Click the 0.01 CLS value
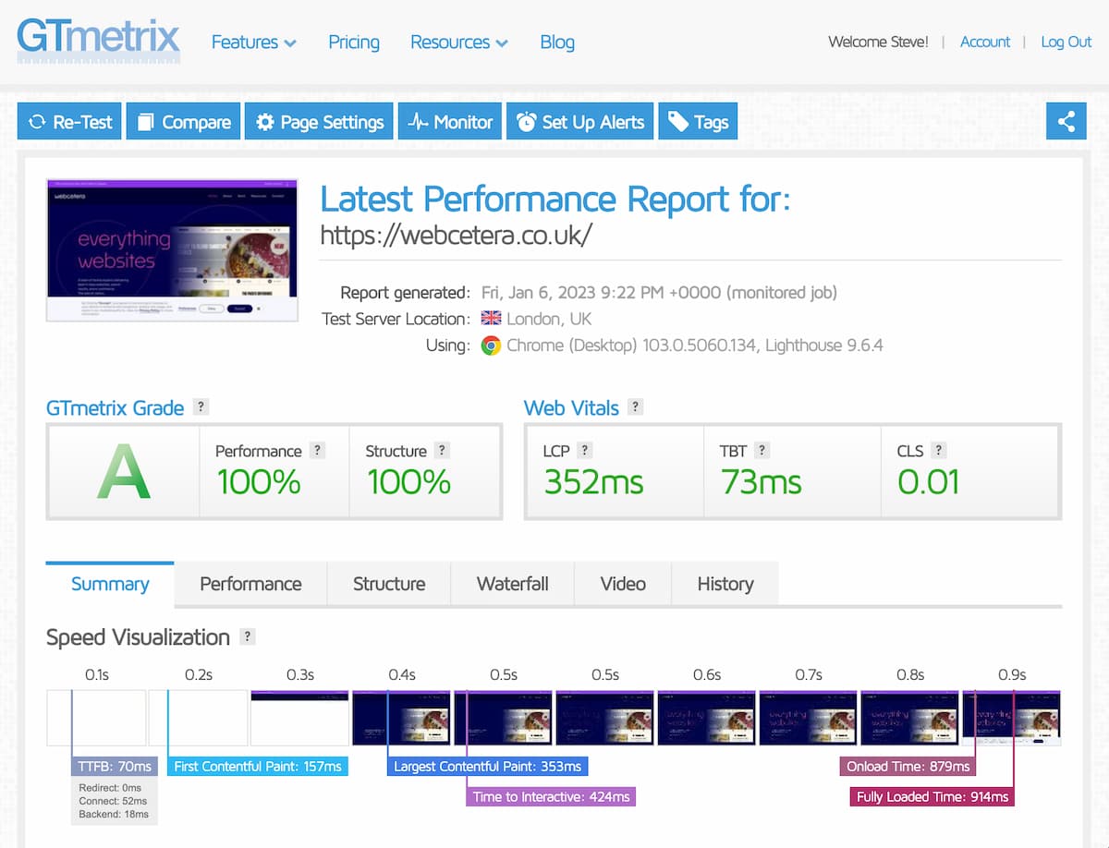This screenshot has width=1109, height=848. click(x=928, y=481)
